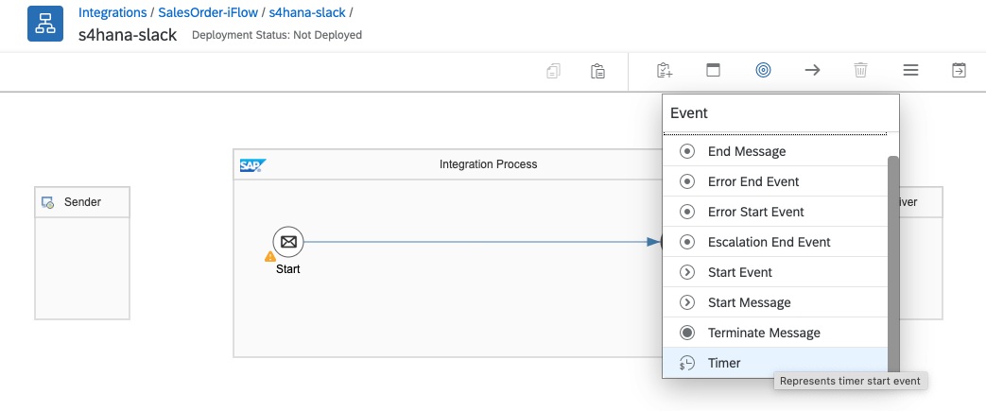Click the SAP logo in Integration Process
The height and width of the screenshot is (411, 986).
point(252,165)
